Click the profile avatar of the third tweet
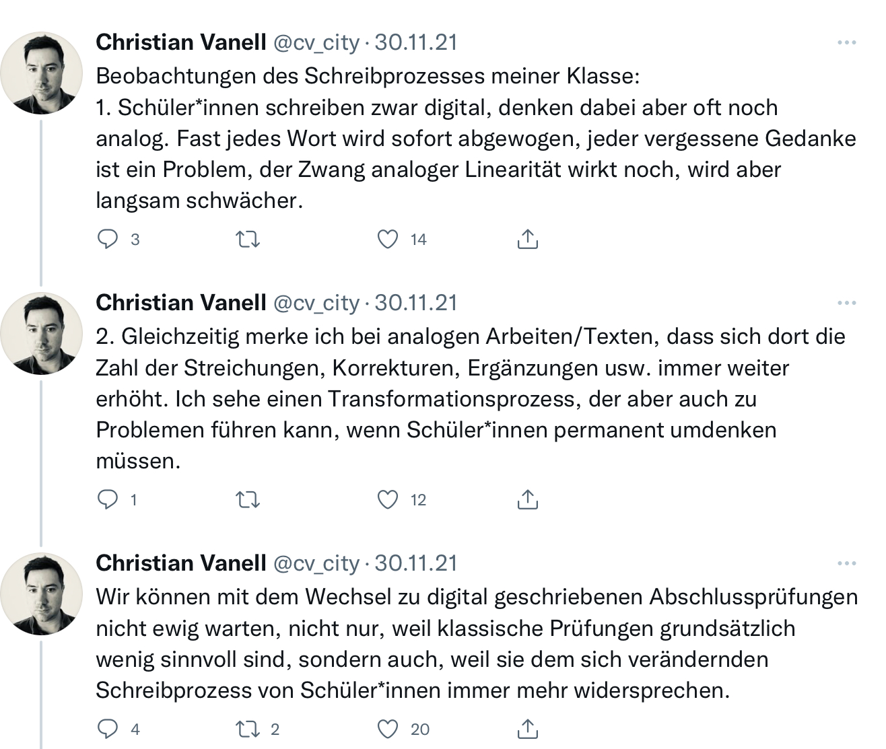The height and width of the screenshot is (749, 886). coord(41,594)
